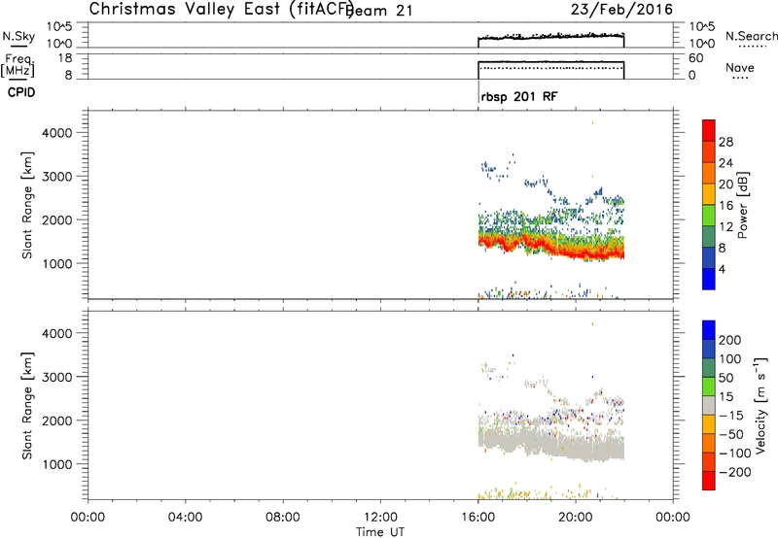Click the '08:00' time axis tick label

pos(283,518)
